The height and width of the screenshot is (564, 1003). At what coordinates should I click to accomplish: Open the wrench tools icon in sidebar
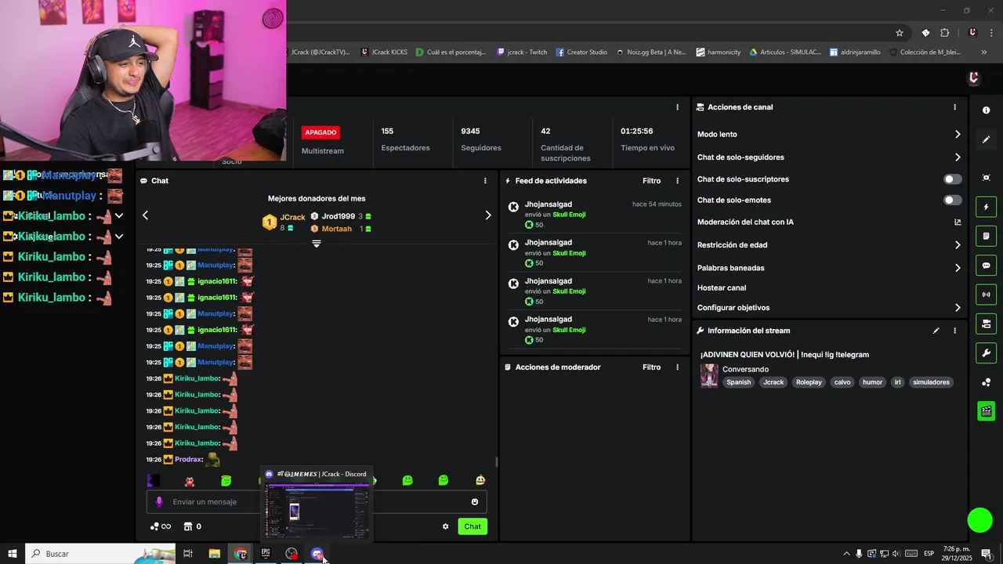986,352
